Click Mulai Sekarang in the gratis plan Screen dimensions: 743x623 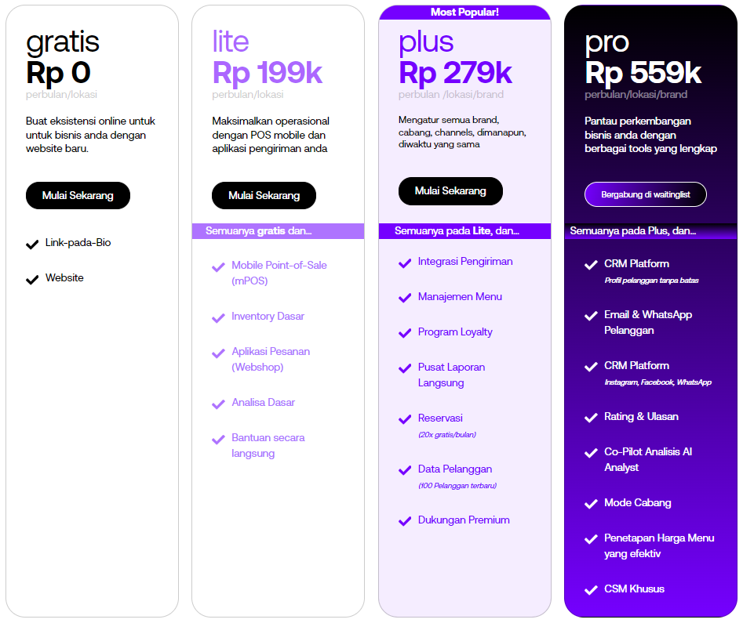click(x=78, y=195)
